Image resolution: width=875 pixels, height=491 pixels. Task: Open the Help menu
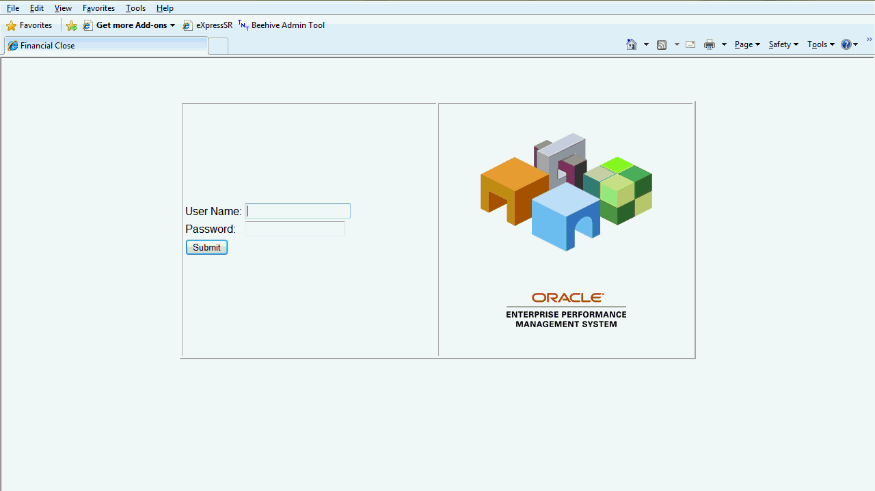click(165, 8)
